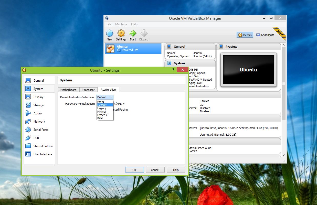Click the Preview section monitor icon
317x205 pixels.
[x=221, y=47]
